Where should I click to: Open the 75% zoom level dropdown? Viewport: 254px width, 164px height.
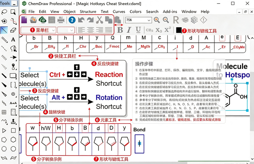[149, 20]
